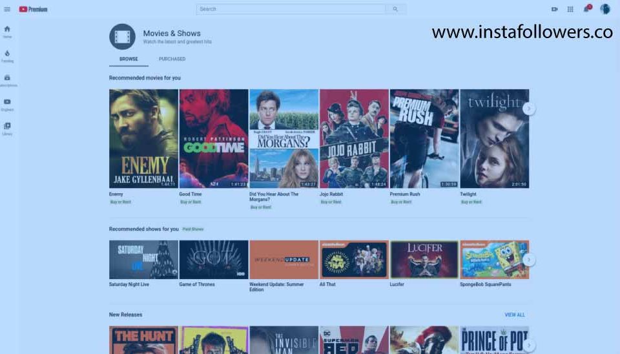Viewport: 620px width, 354px height.
Task: Click the Premium Rush title link
Action: click(x=405, y=194)
